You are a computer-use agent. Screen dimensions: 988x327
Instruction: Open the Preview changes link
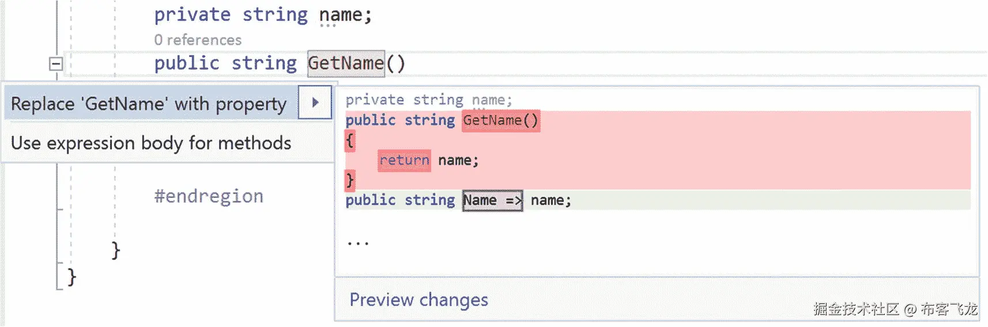(418, 299)
